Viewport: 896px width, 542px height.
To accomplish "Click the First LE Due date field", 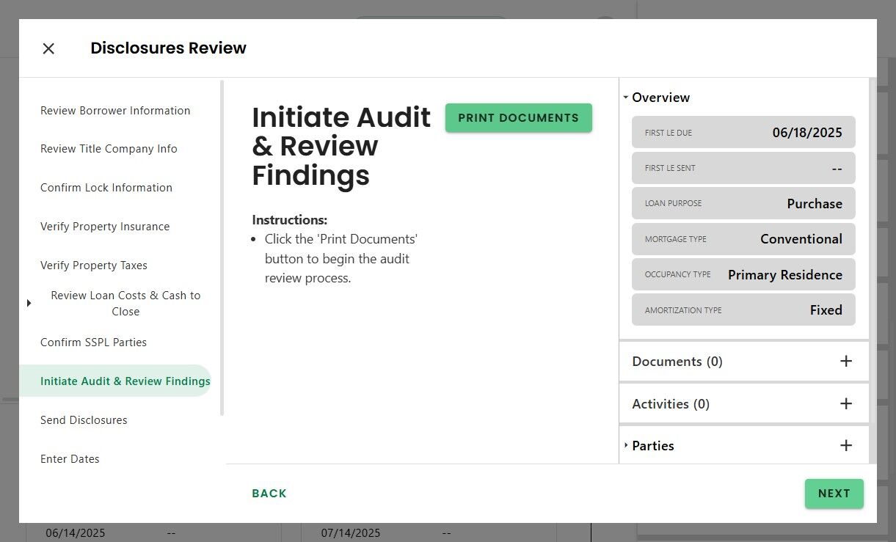I will click(x=743, y=133).
